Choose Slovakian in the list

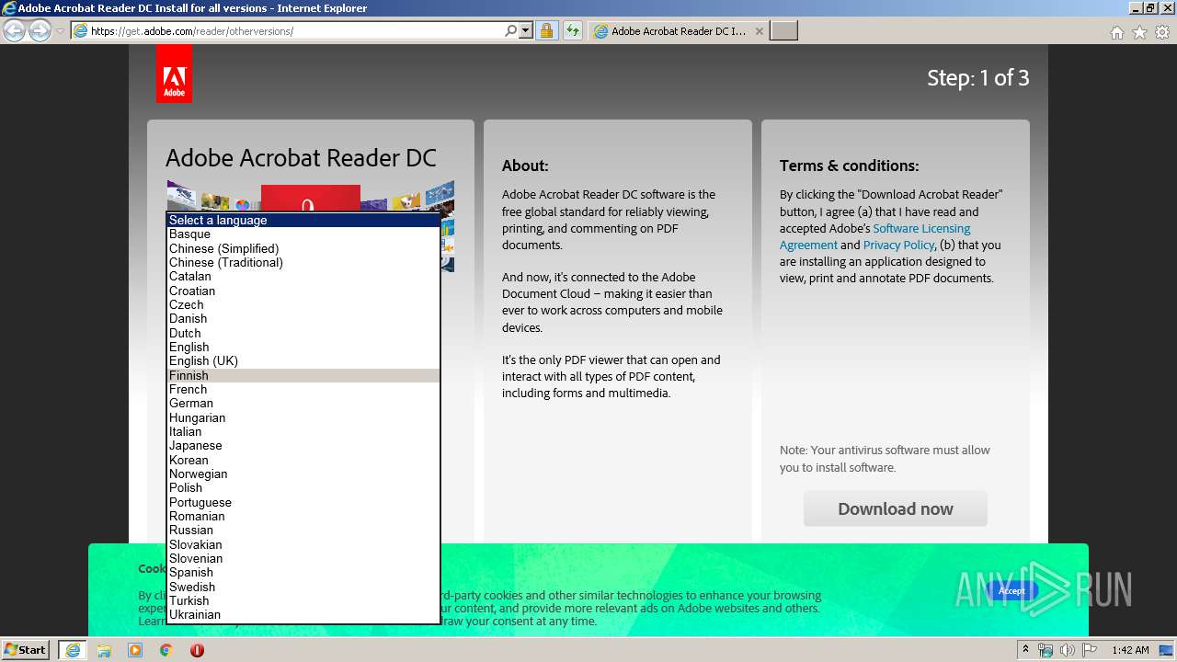point(303,544)
